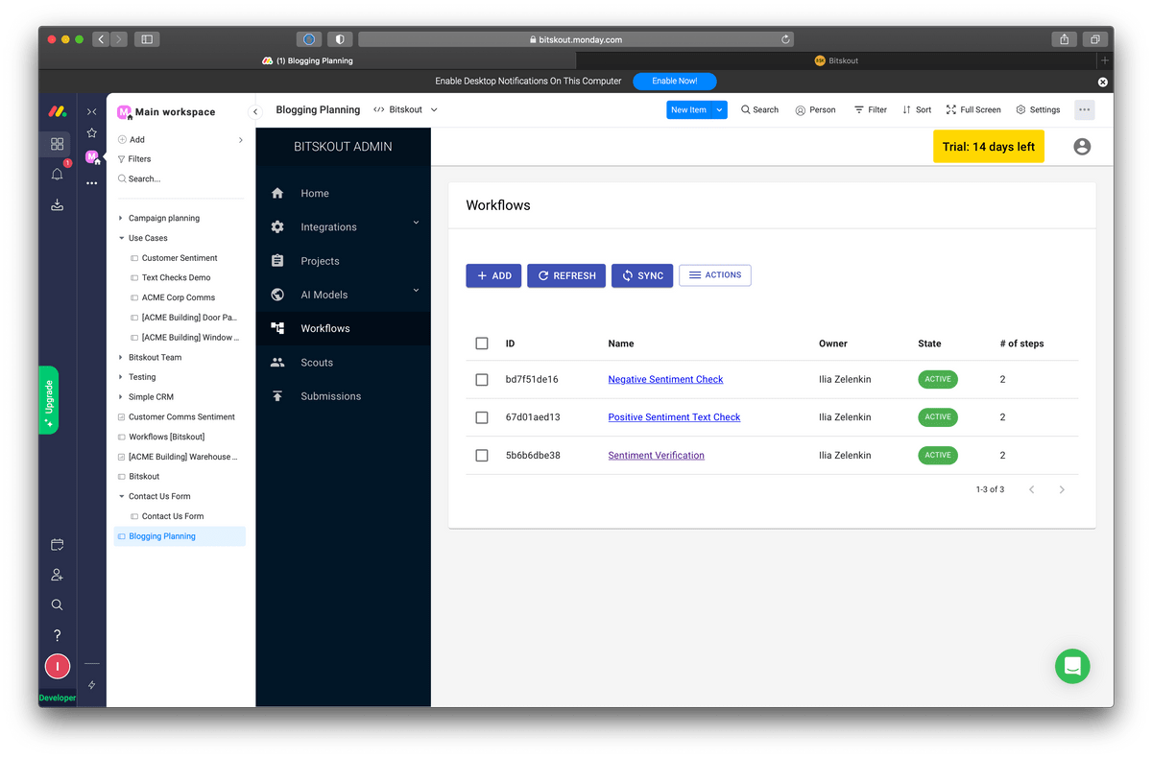Open Home in Bitskout Admin menu
The image size is (1152, 758).
click(x=344, y=194)
